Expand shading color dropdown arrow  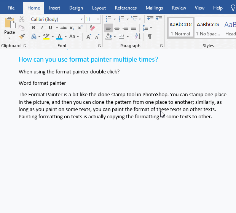(115, 37)
